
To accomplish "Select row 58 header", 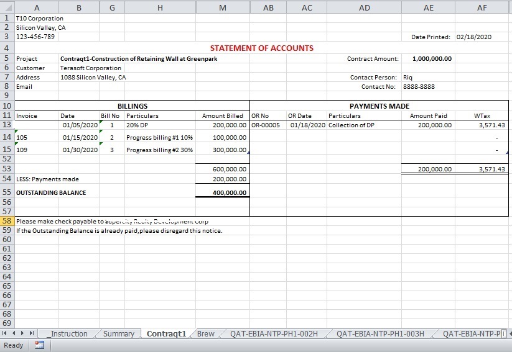I will pyautogui.click(x=7, y=221).
